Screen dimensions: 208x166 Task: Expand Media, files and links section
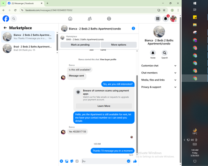[159, 80]
